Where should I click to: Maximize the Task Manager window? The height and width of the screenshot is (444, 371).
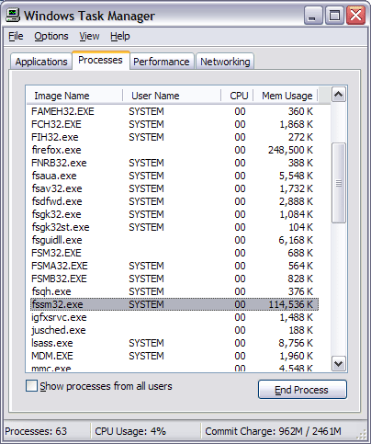click(334, 16)
